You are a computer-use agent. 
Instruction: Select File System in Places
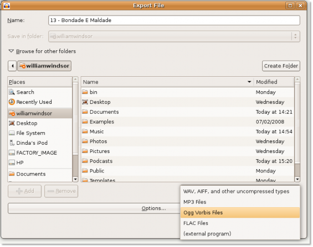tap(40, 133)
